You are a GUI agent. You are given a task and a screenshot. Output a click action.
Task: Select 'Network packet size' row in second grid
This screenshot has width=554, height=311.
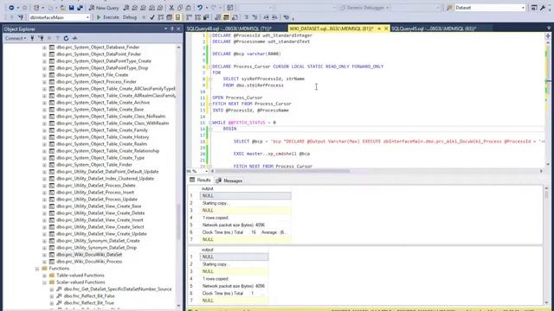click(x=234, y=286)
